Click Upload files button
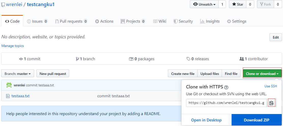The width and height of the screenshot is (283, 126). [x=210, y=74]
